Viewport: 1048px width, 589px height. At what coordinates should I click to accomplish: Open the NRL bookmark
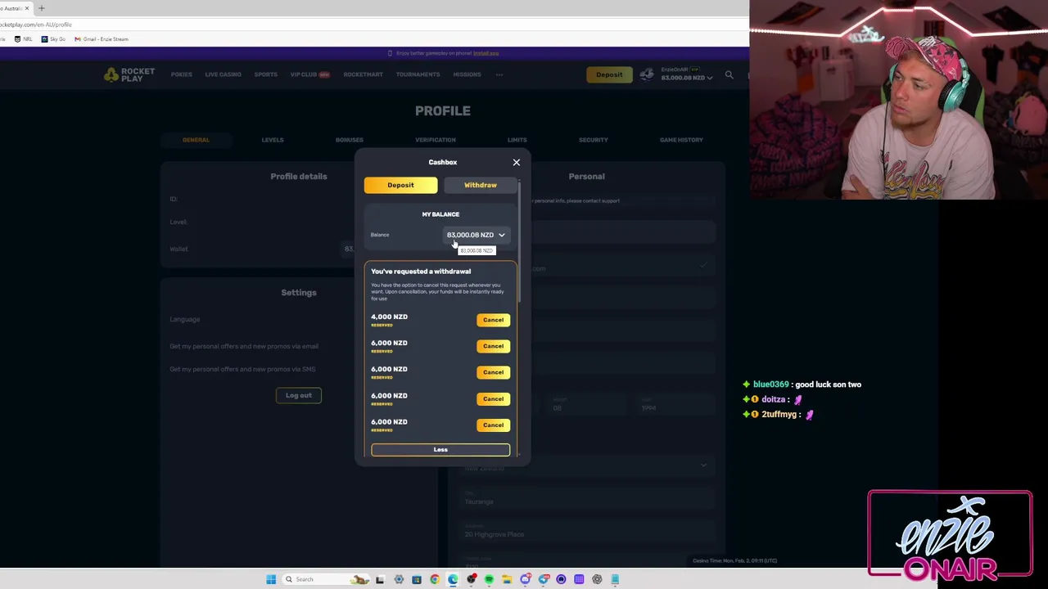pos(23,38)
